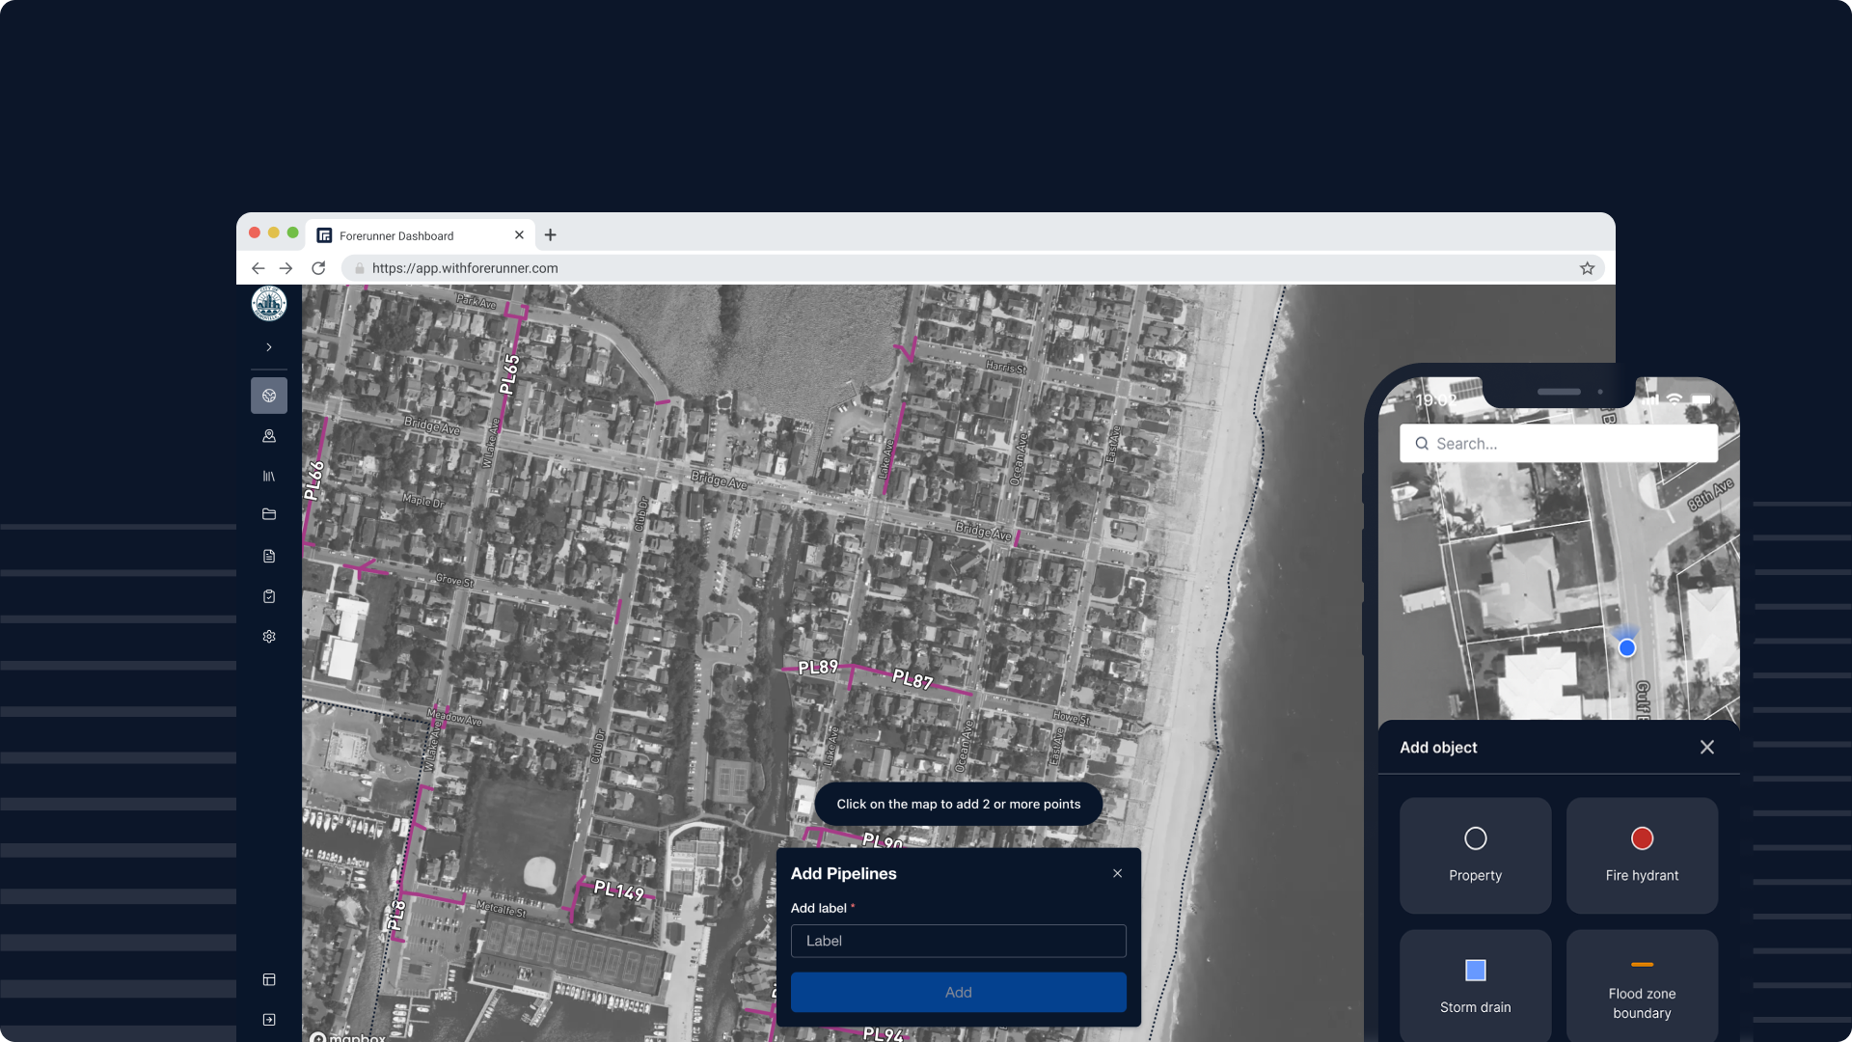Viewport: 1852px width, 1042px height.
Task: Expand the sidebar with chevron arrow
Action: click(269, 347)
